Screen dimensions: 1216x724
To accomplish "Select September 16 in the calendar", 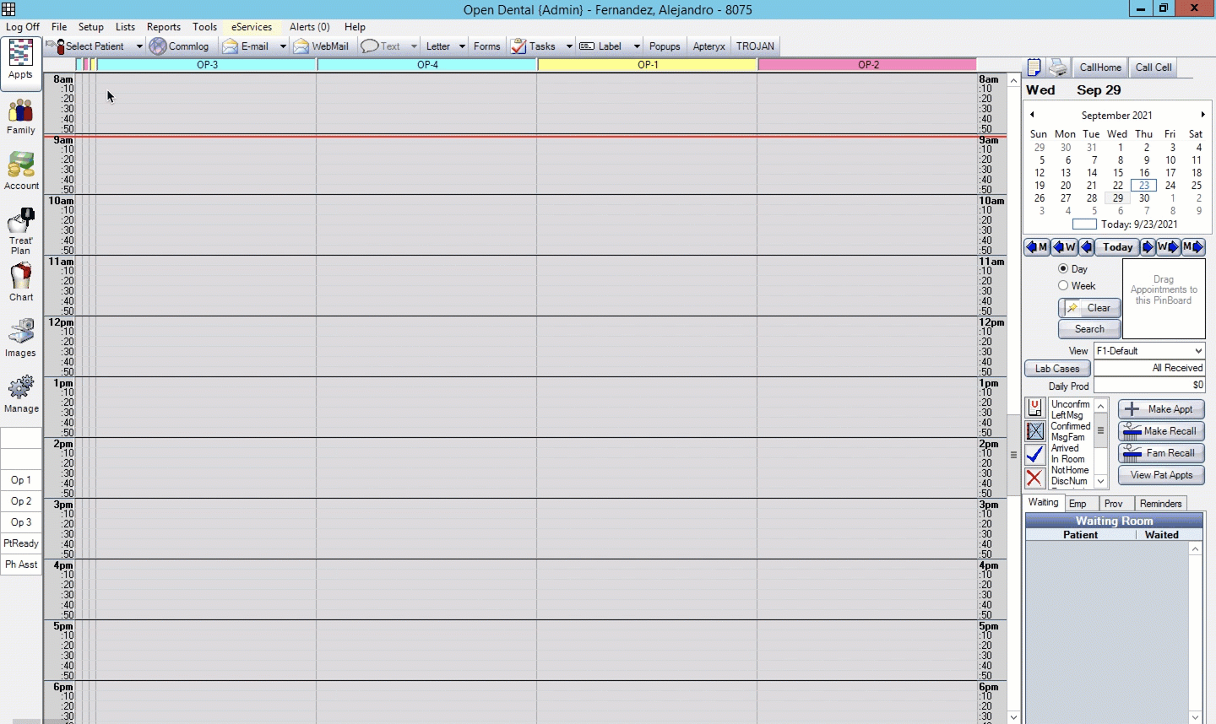I will coord(1144,172).
